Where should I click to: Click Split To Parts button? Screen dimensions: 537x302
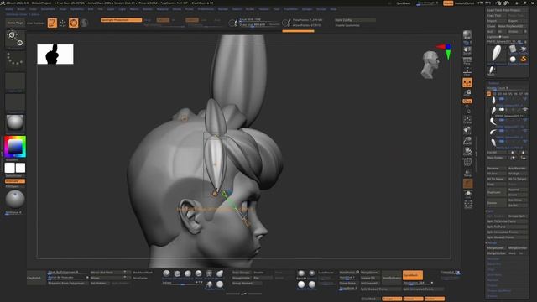(x=507, y=226)
